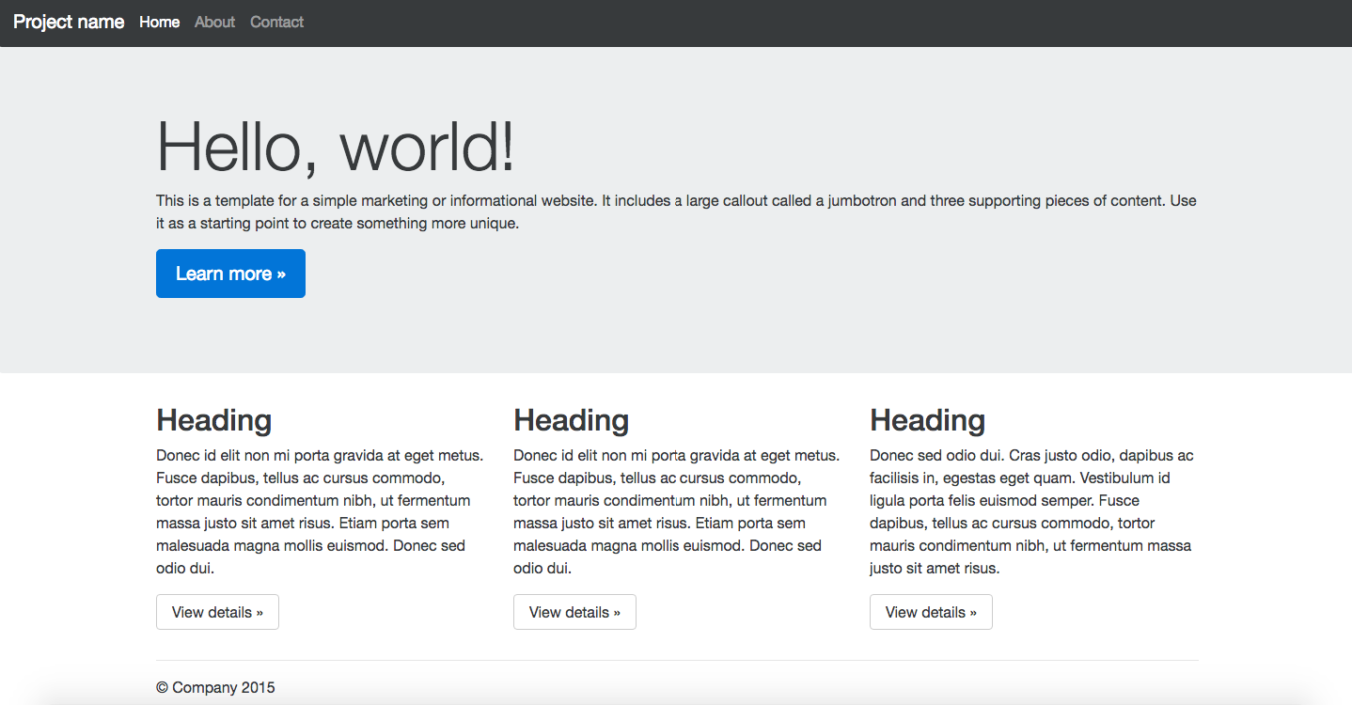1352x705 pixels.
Task: Go to the About page
Action: click(214, 22)
